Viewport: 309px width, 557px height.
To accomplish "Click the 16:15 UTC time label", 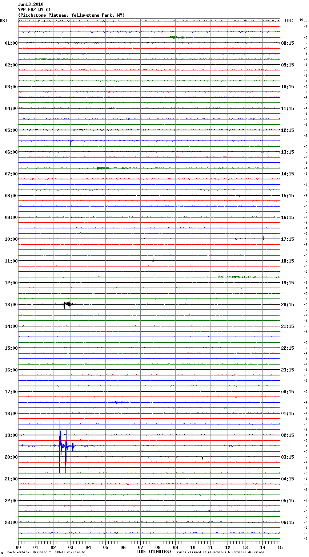I will point(288,217).
